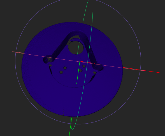Pick the small hole beside right bracket foot
165x136 pixels.
(95, 73)
